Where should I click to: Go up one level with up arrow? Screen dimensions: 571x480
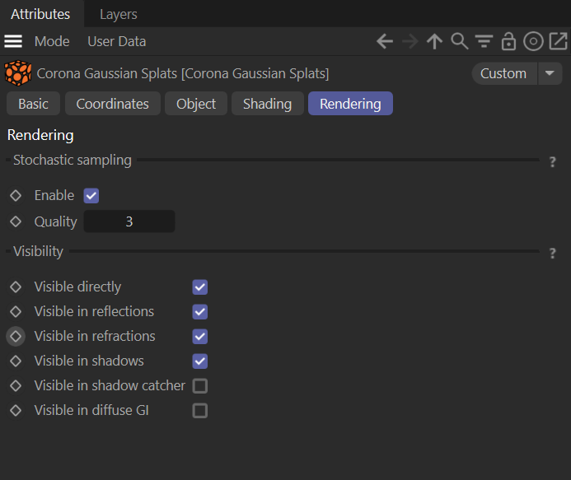[x=434, y=41]
